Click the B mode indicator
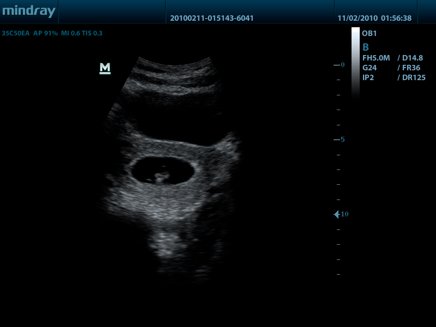436x327 pixels. coord(366,47)
